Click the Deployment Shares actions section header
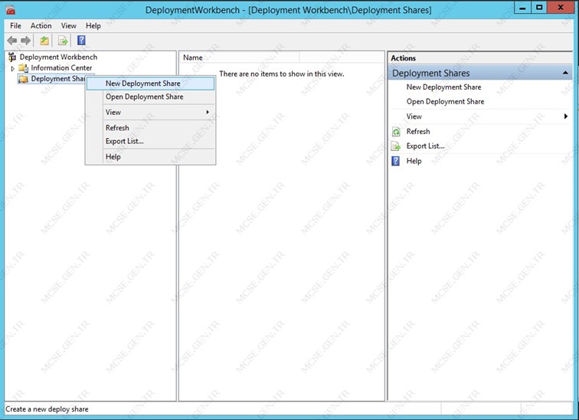This screenshot has height=420, width=579. pyautogui.click(x=479, y=73)
